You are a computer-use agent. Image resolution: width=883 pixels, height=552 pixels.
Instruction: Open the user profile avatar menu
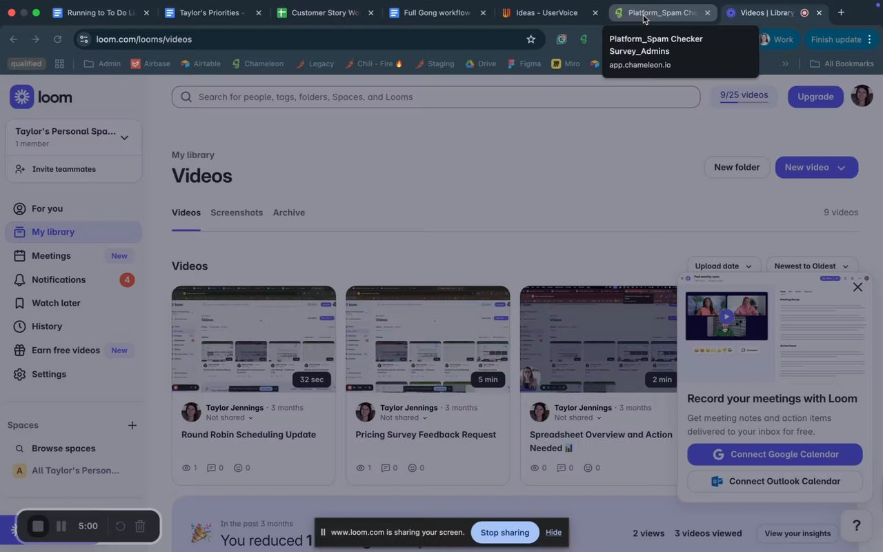[862, 96]
